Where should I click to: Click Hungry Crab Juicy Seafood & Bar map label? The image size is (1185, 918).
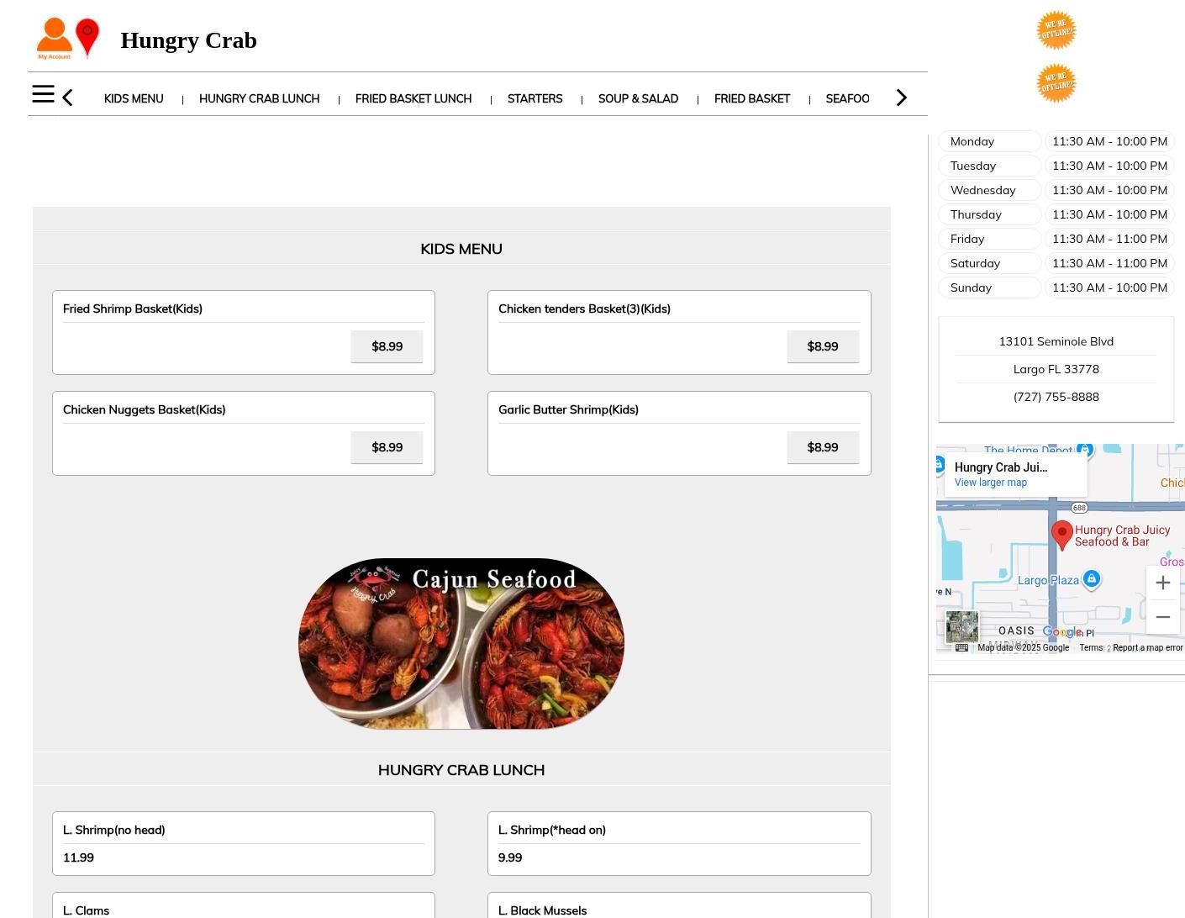tap(1122, 535)
